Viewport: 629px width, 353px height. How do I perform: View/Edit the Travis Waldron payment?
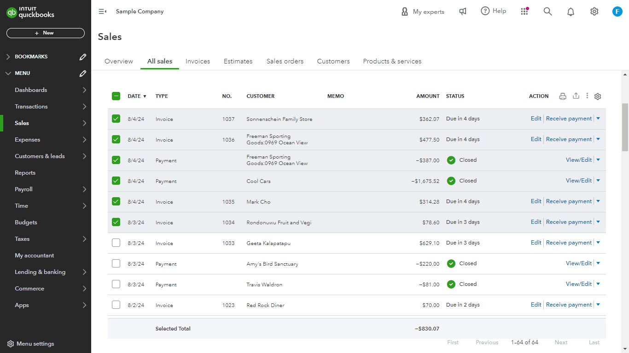579,284
